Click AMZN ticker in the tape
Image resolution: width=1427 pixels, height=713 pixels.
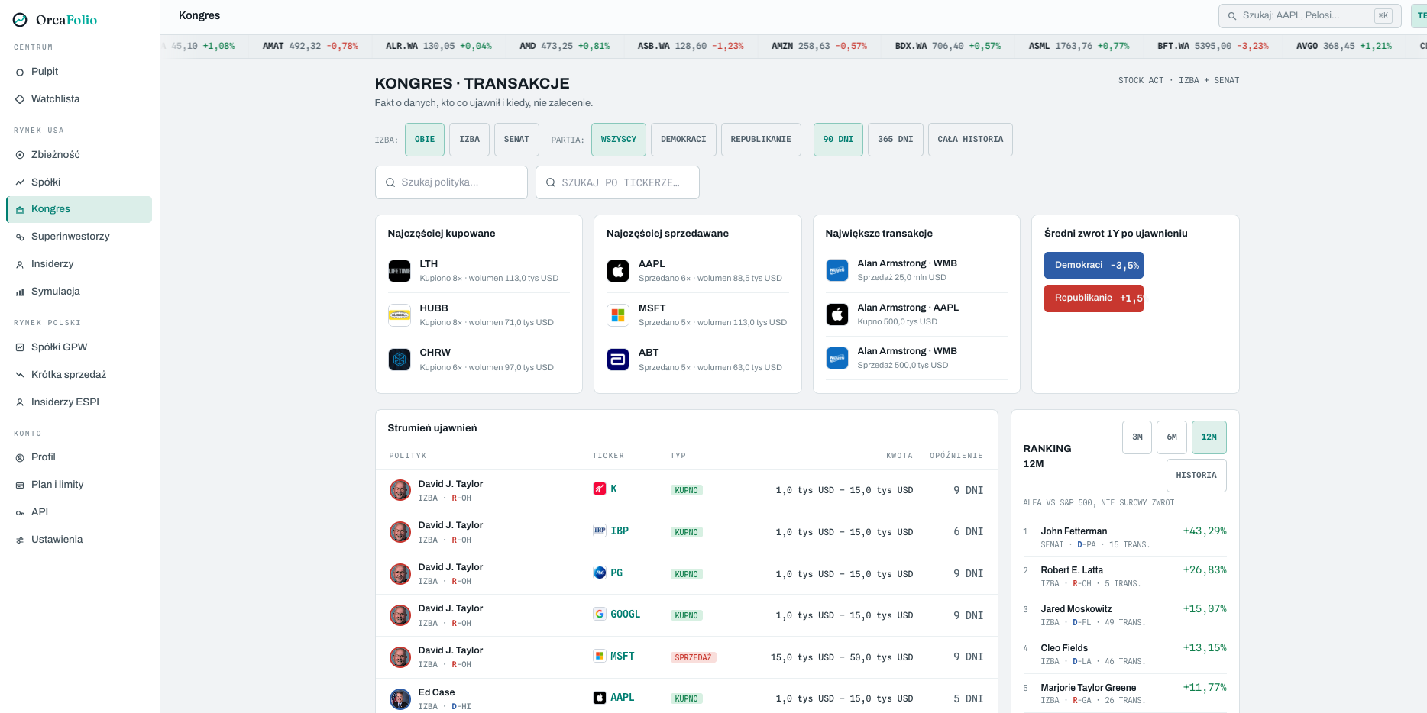pos(819,47)
